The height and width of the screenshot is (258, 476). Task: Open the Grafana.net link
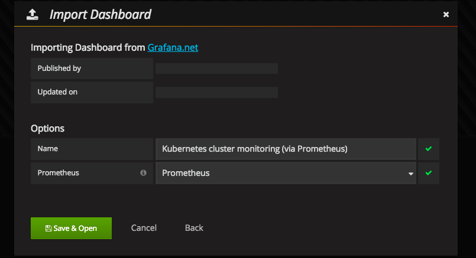(173, 47)
